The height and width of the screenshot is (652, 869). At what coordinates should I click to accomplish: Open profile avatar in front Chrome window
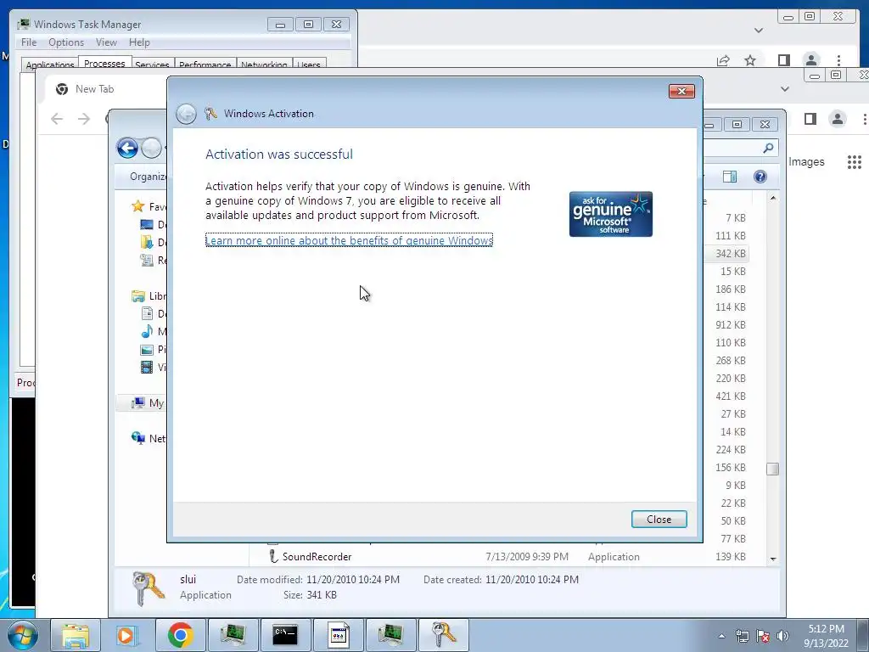coord(838,119)
